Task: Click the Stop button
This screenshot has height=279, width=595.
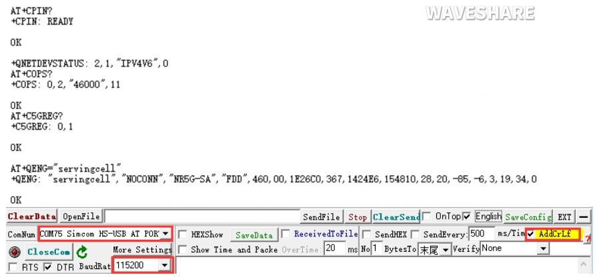Action: (x=358, y=217)
